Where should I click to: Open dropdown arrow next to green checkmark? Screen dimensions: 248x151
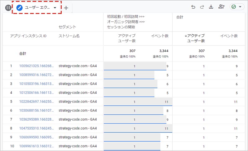pos(240,7)
